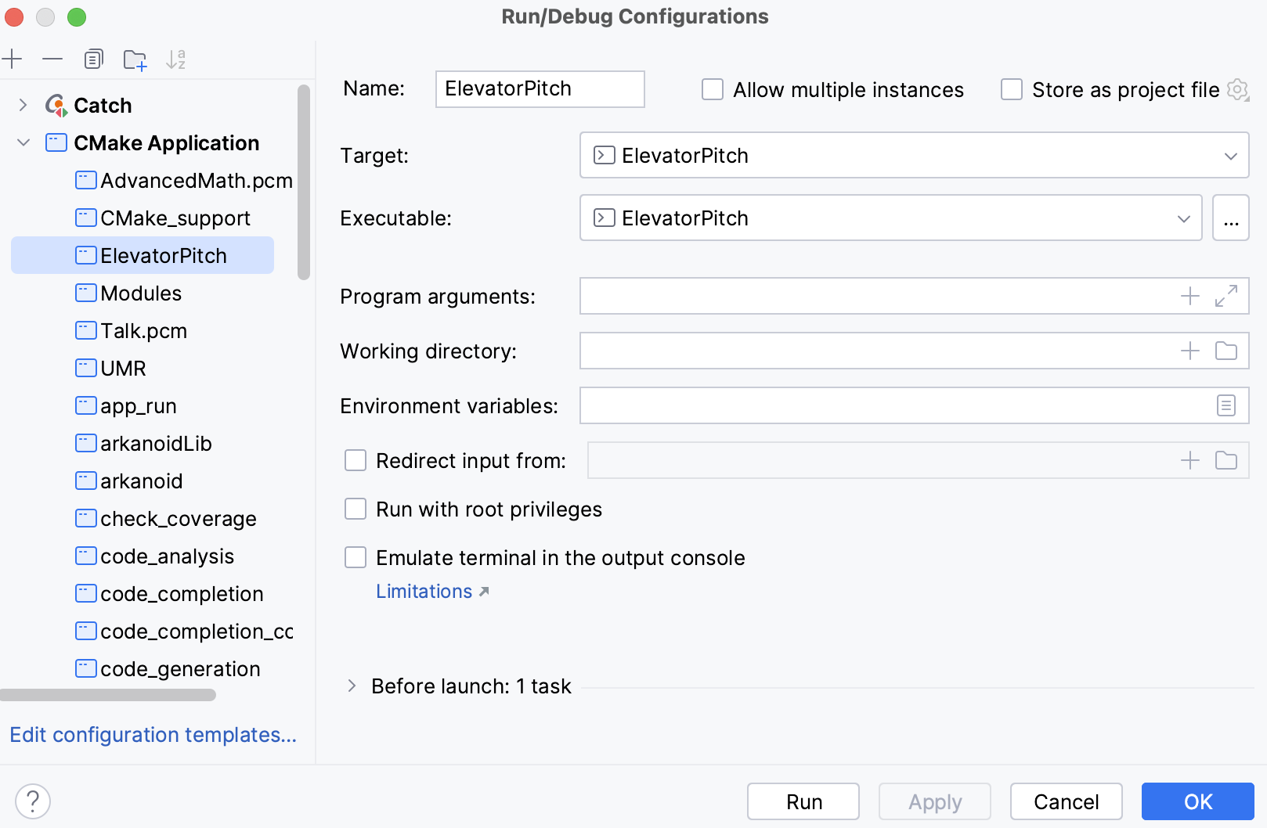Sort configurations alphabetically

(x=176, y=59)
